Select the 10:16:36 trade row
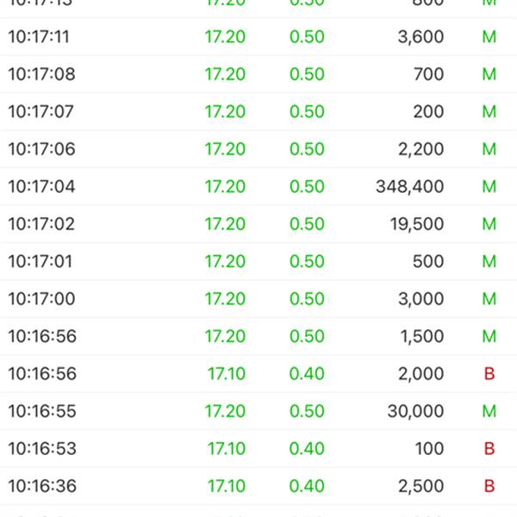Image resolution: width=517 pixels, height=517 pixels. (x=258, y=486)
